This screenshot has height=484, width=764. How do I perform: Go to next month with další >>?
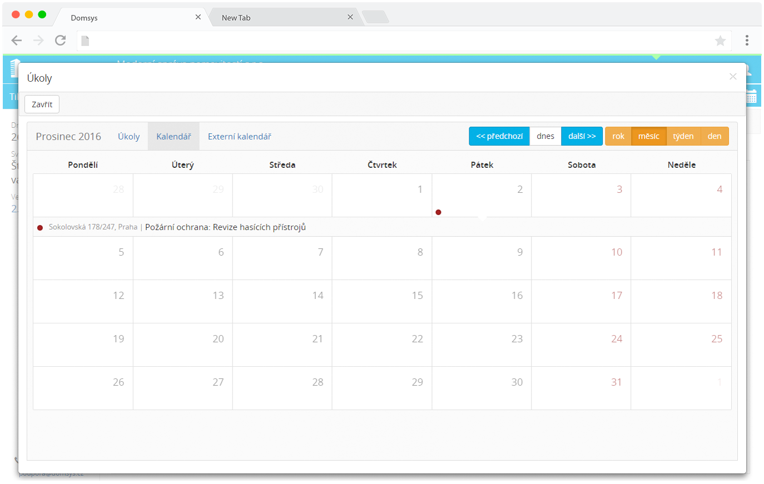pos(582,136)
